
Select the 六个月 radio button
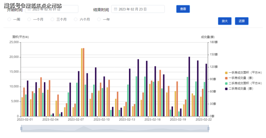pyautogui.click(x=75, y=19)
